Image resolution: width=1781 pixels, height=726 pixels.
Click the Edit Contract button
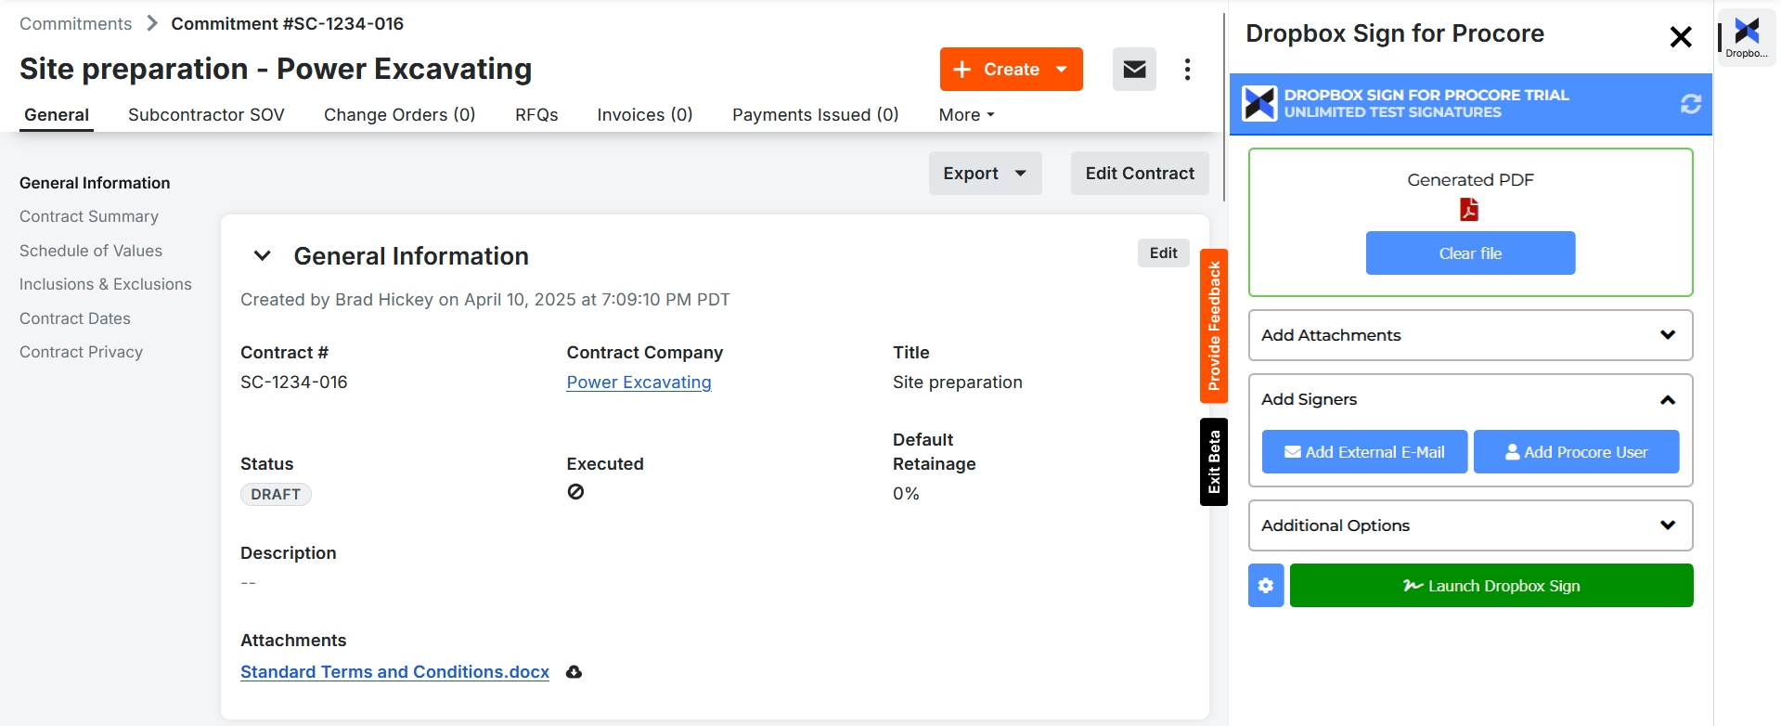point(1140,174)
